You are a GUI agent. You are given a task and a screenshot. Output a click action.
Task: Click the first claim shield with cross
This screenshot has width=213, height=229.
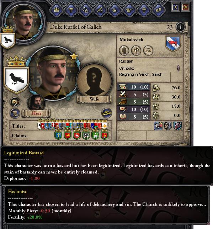(x=58, y=135)
